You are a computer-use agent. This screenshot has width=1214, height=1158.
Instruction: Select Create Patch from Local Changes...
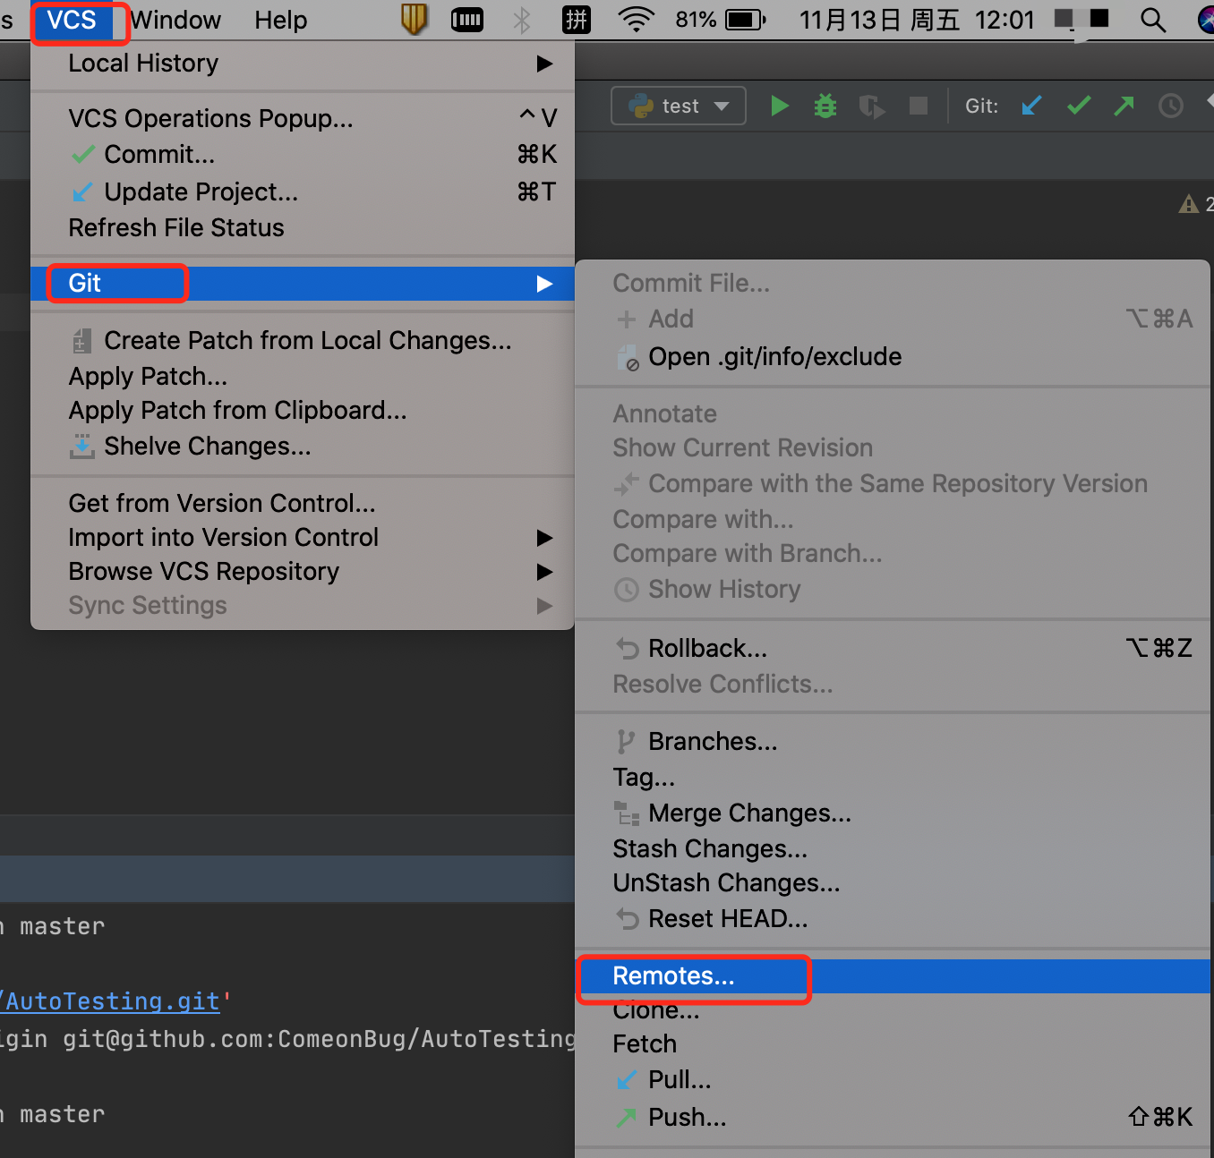[303, 341]
